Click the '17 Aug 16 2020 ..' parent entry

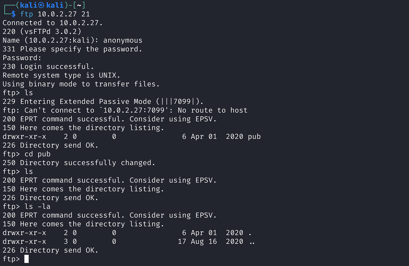click(x=216, y=242)
